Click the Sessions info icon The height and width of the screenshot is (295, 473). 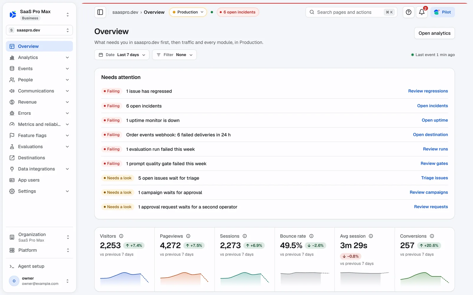pos(245,236)
